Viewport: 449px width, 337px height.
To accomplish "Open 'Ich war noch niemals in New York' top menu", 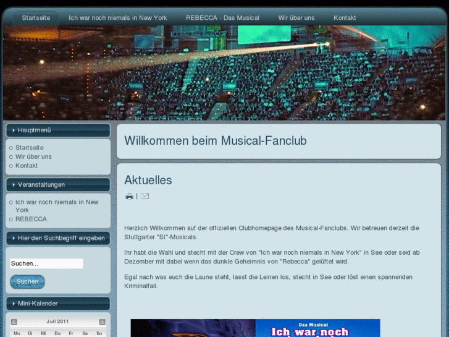I will (x=118, y=18).
